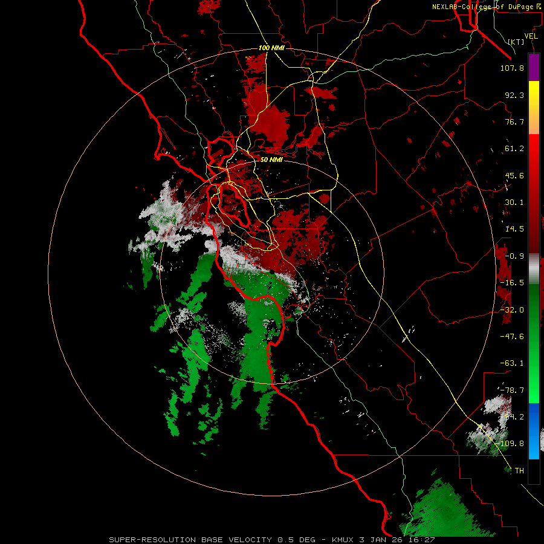Click the 100 NMI range ring label
The width and height of the screenshot is (544, 544).
(271, 48)
